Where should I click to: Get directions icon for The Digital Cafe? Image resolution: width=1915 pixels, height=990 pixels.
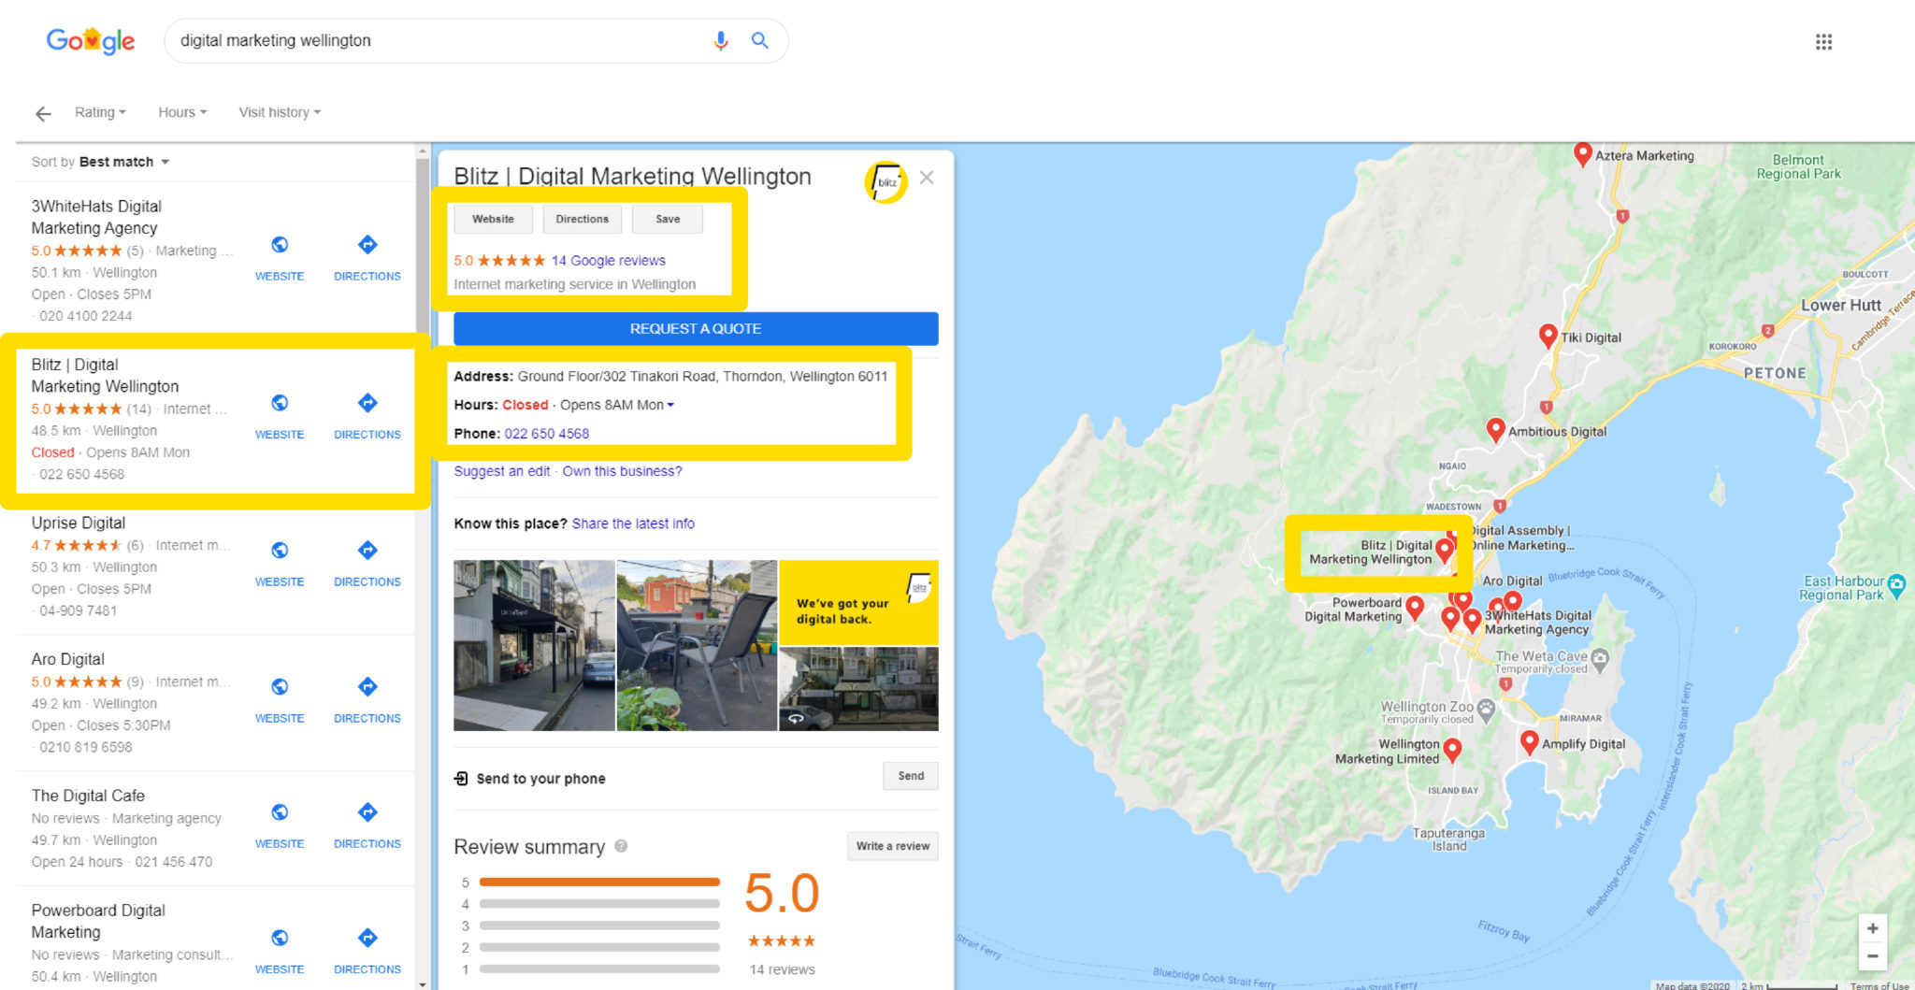pos(367,812)
